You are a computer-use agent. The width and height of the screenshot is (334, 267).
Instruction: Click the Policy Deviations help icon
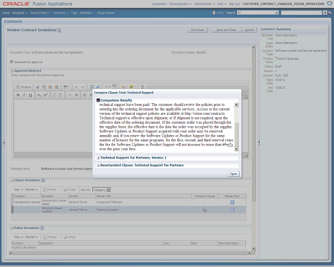tap(42, 228)
